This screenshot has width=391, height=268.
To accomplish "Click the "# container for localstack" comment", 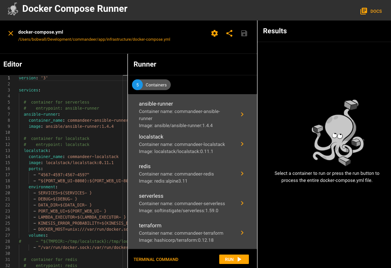I will coord(56,139).
